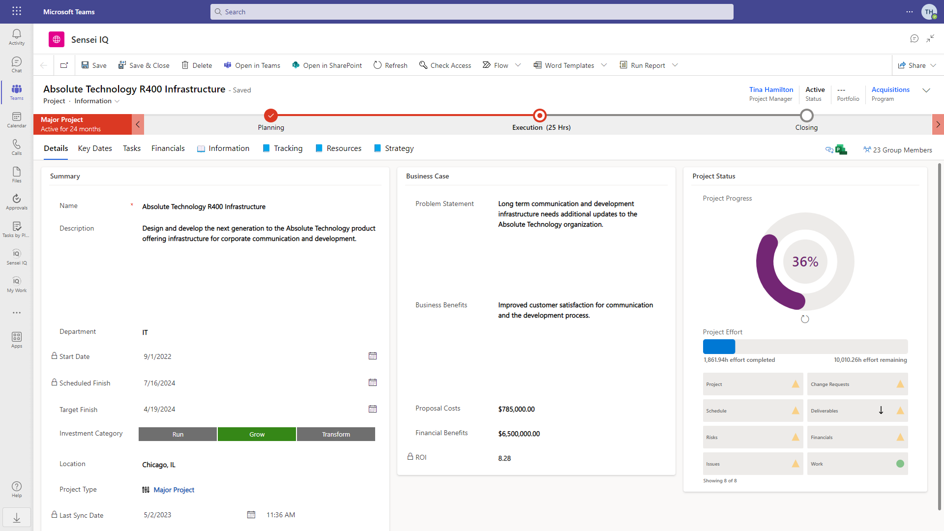
Task: Open Help in the sidebar
Action: [17, 489]
